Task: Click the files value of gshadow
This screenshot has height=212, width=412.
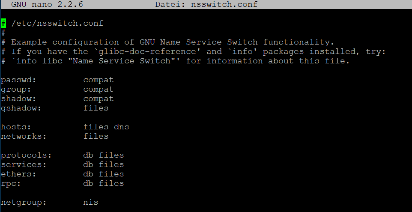Action: [96, 108]
